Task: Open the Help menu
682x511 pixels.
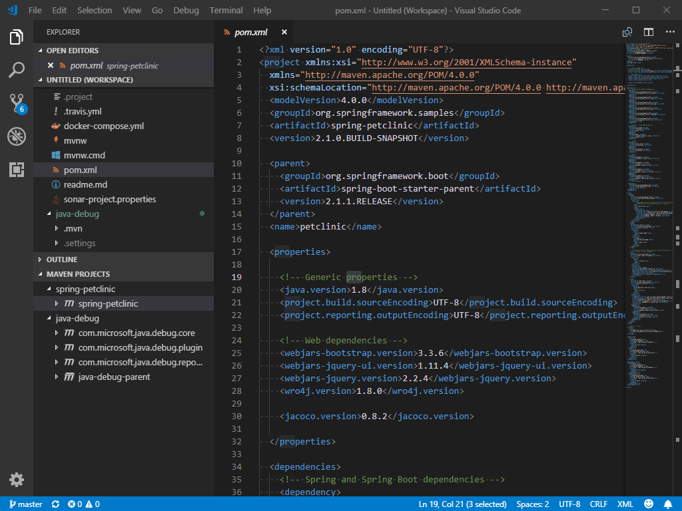Action: [x=262, y=10]
